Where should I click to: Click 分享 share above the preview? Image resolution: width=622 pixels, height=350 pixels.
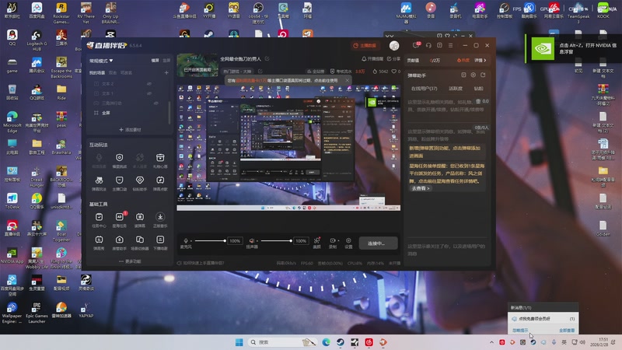point(393,59)
